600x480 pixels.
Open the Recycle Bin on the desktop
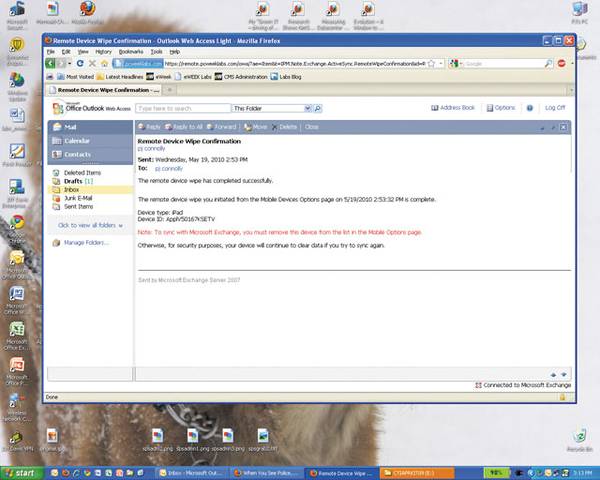[579, 441]
